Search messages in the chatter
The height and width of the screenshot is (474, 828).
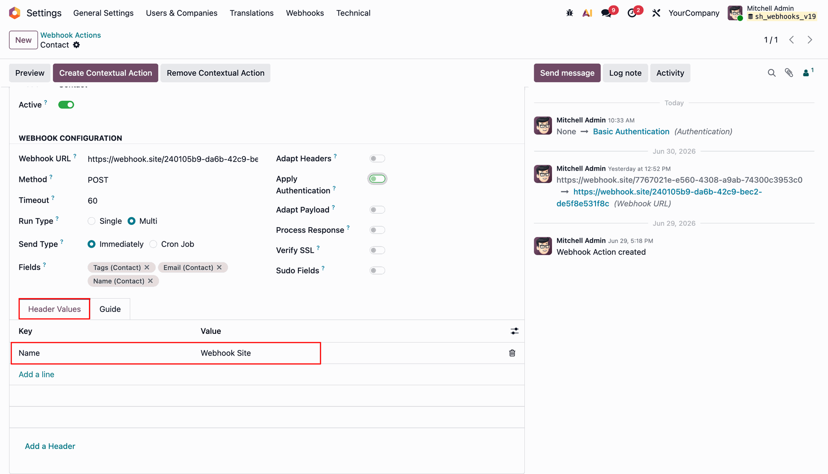[x=772, y=73]
